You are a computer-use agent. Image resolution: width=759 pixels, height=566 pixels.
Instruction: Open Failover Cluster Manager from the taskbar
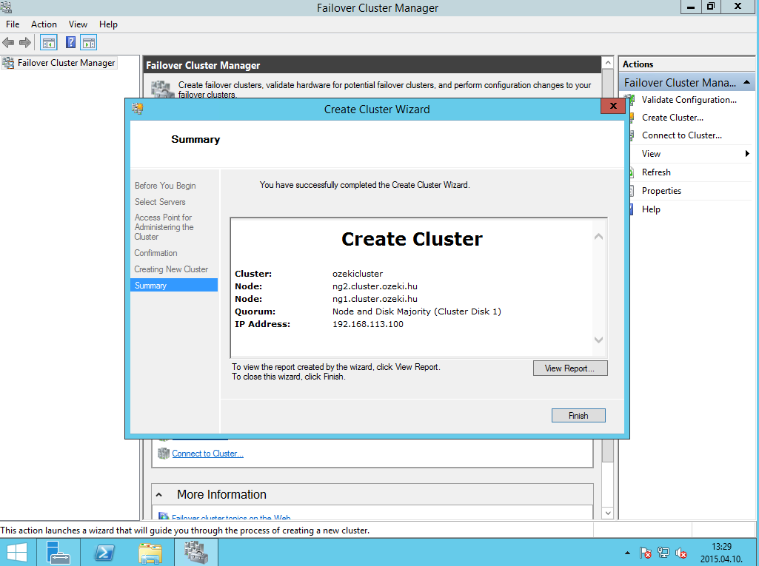[x=195, y=552]
